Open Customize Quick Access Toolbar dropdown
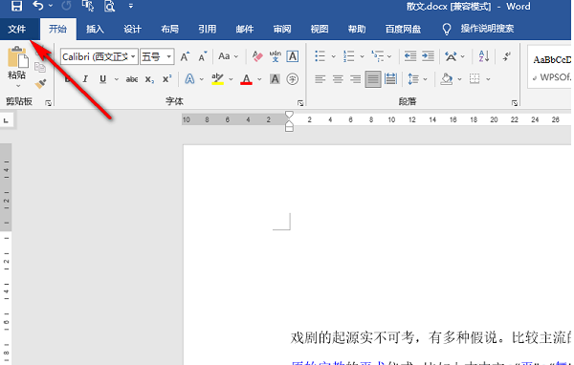Viewport: 574px width, 365px height. click(131, 6)
